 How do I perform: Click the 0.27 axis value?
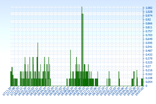coord(148,66)
